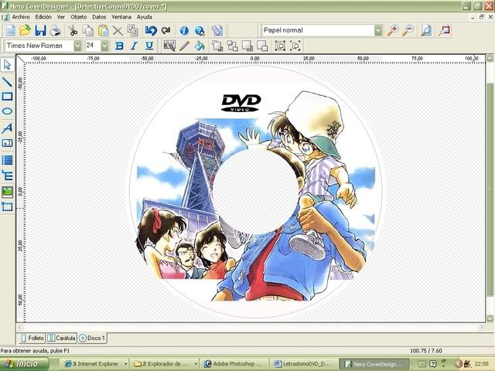
Task: Click the Undo arrow icon
Action: pyautogui.click(x=151, y=31)
